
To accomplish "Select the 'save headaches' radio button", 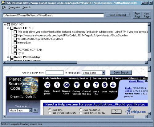I will tap(81, 110).
